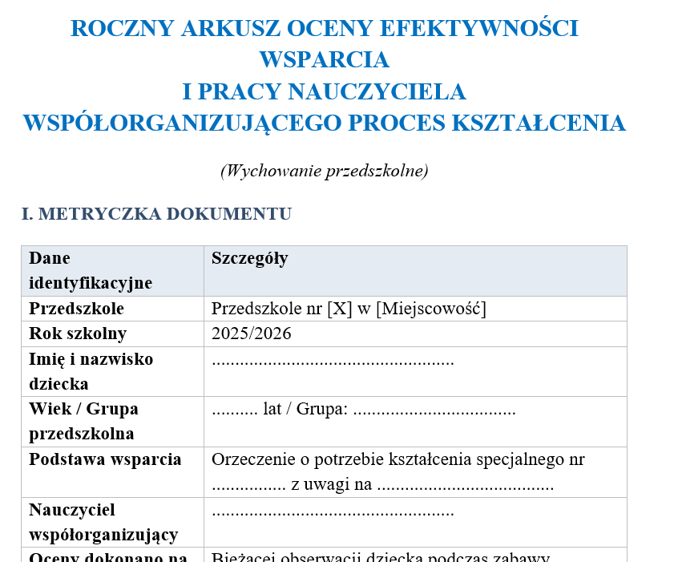The image size is (674, 562).
Task: Click the dotted field beside 'Imię i nazwisko dziecka'
Action: (x=333, y=362)
